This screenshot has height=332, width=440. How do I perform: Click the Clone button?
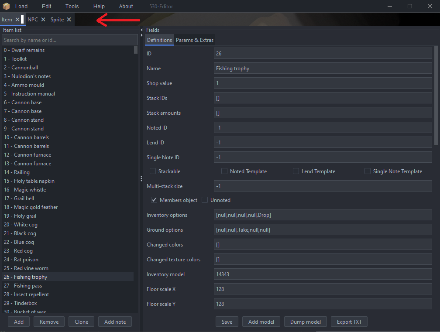[81, 322]
